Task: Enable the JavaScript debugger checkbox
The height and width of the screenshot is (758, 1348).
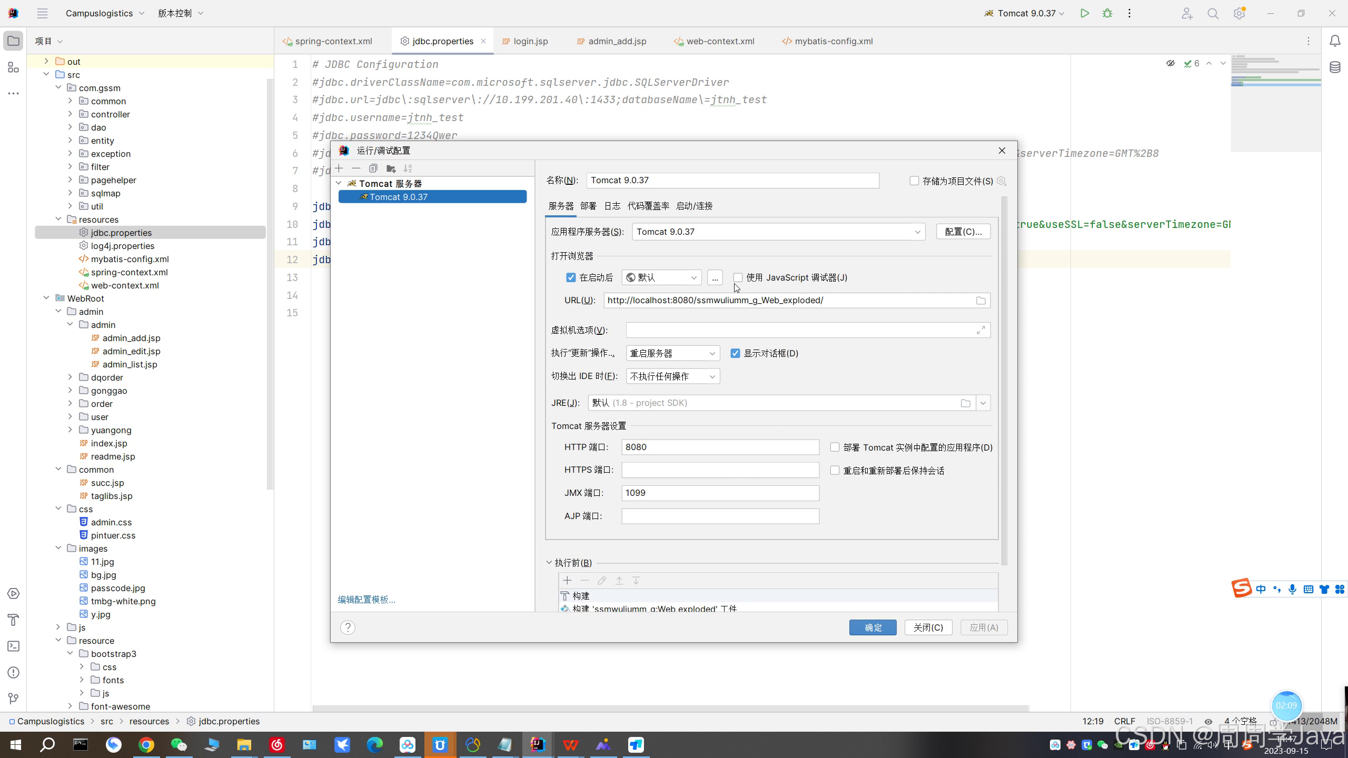Action: click(x=738, y=277)
